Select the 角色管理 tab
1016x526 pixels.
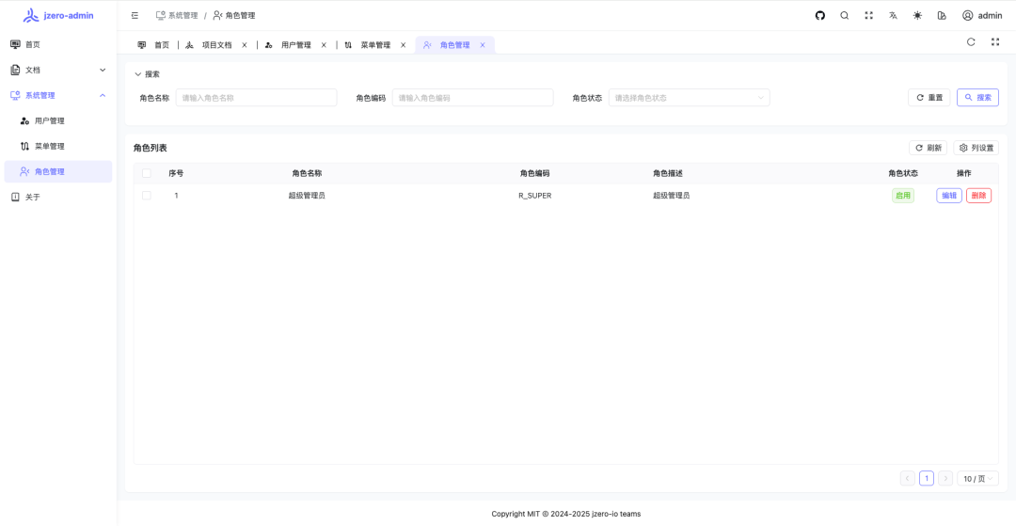pos(454,45)
